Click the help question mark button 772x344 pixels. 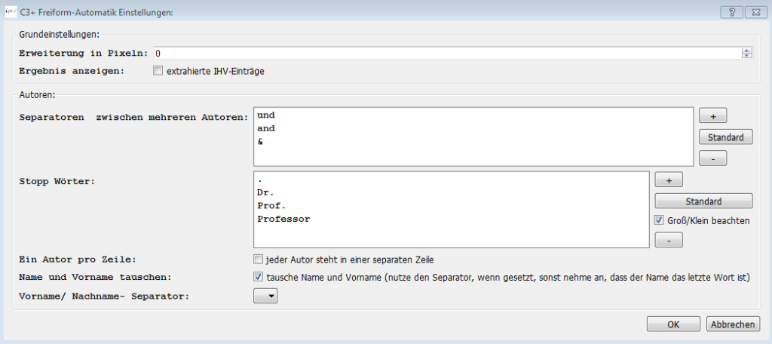pyautogui.click(x=731, y=12)
